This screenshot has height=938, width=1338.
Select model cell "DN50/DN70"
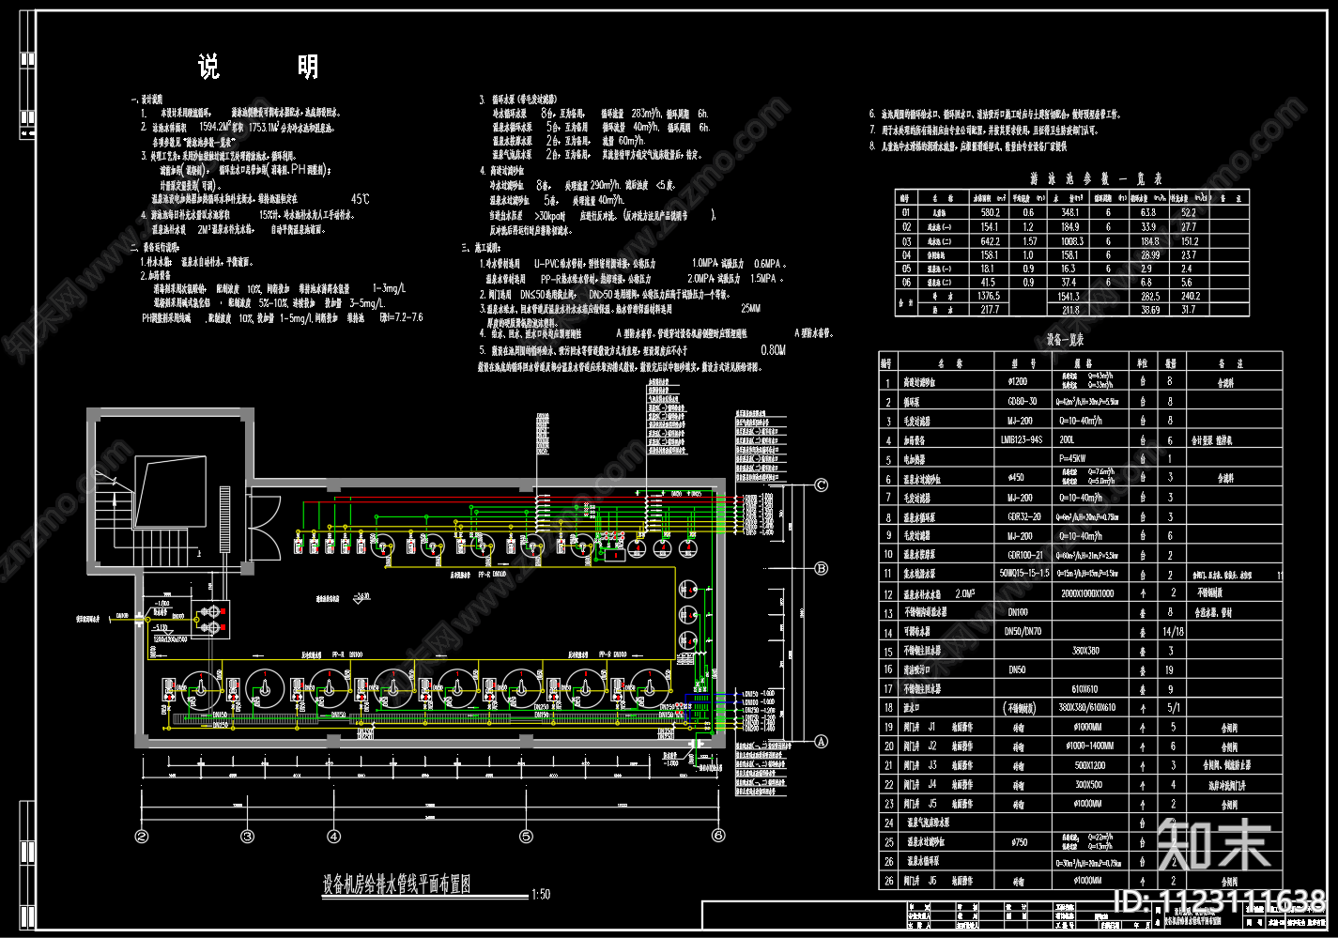pyautogui.click(x=1023, y=631)
